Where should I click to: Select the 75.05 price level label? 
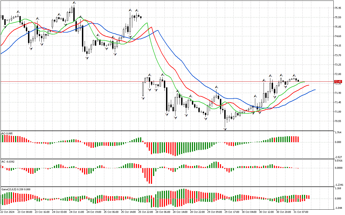[338, 27]
